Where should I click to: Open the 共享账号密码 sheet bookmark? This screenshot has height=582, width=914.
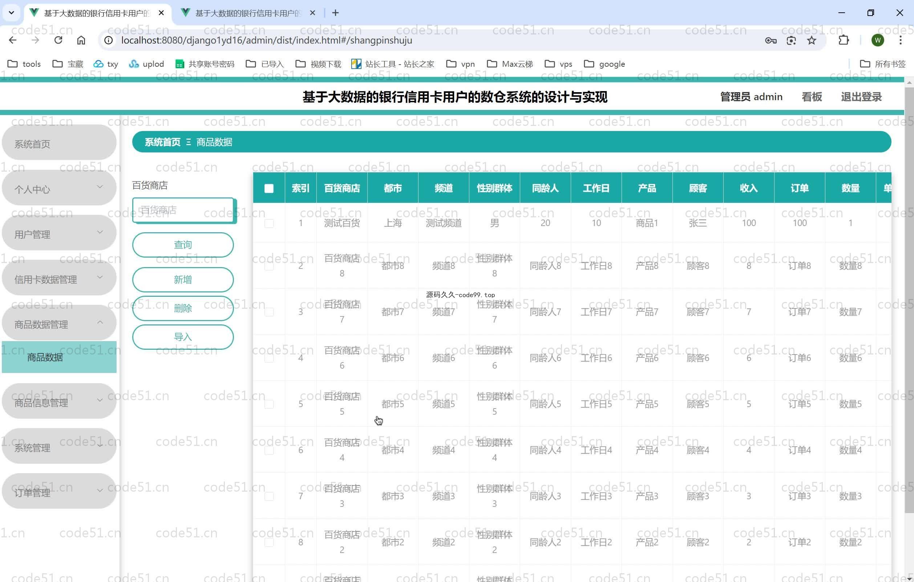(205, 64)
